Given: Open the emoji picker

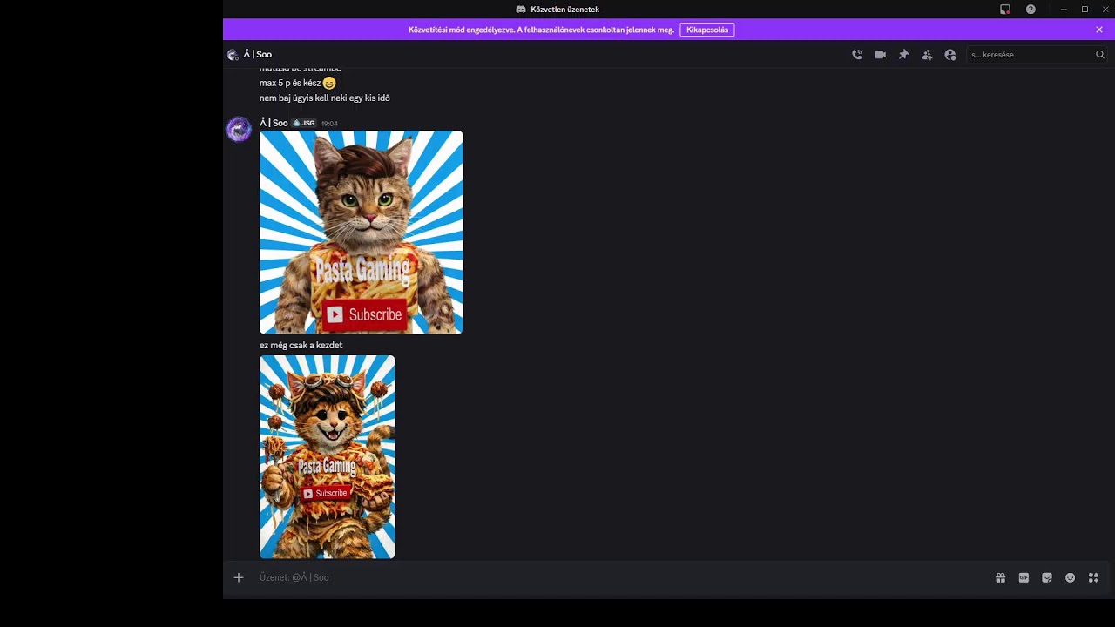Looking at the screenshot, I should (1071, 577).
